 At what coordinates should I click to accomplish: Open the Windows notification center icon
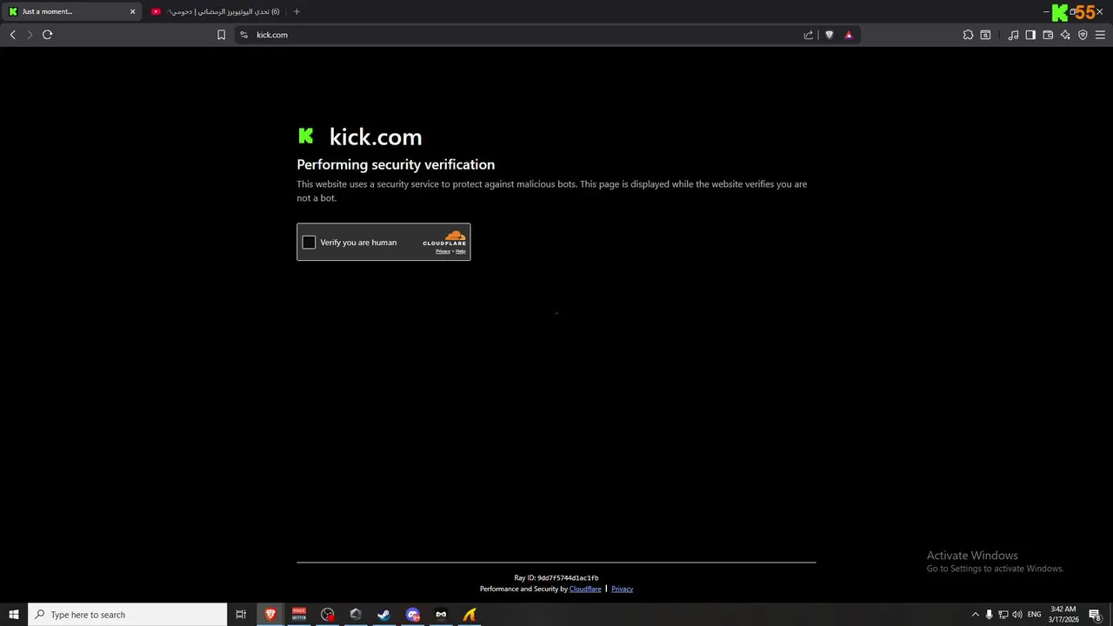1096,615
